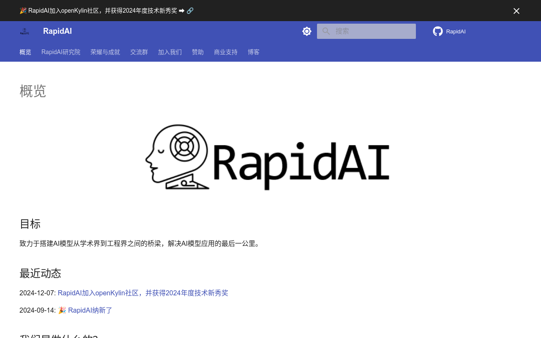
Task: Open the 加入我们 tab
Action: pyautogui.click(x=170, y=52)
